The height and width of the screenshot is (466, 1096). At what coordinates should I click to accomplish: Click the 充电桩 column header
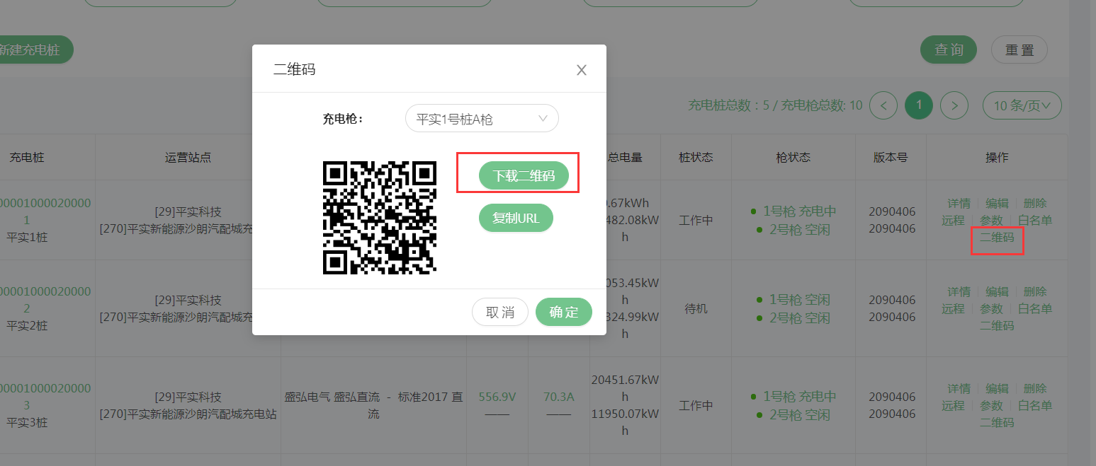pyautogui.click(x=27, y=157)
